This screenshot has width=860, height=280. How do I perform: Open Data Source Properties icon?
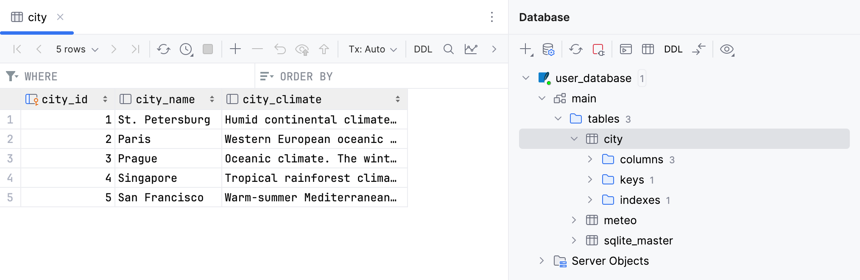click(x=548, y=49)
